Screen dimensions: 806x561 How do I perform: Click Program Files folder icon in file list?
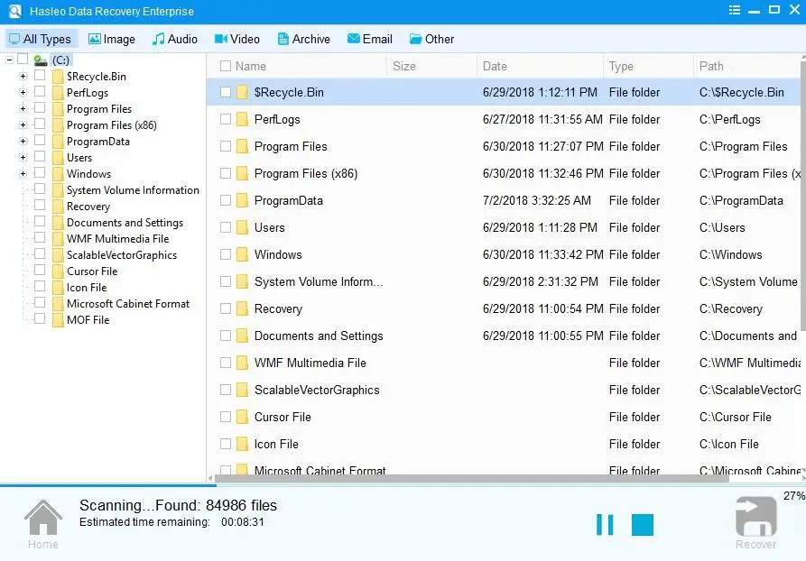click(242, 146)
